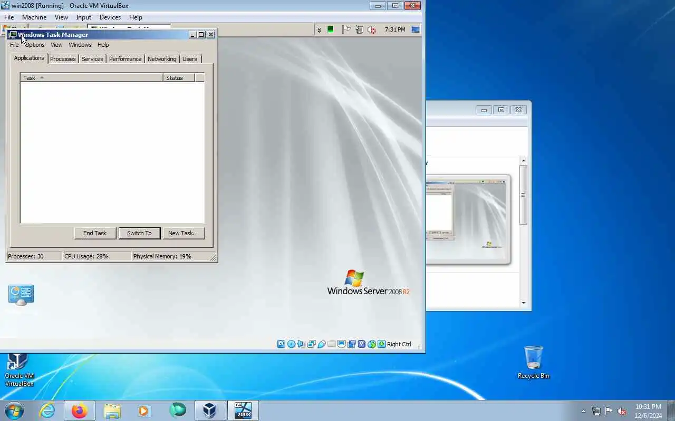Screen dimensions: 675x421
Task: Open Windows Explorer folder from host taskbar
Action: pyautogui.click(x=112, y=410)
